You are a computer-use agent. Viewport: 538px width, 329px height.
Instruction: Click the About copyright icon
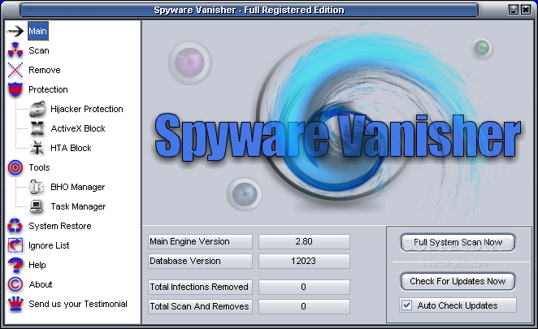(x=15, y=284)
